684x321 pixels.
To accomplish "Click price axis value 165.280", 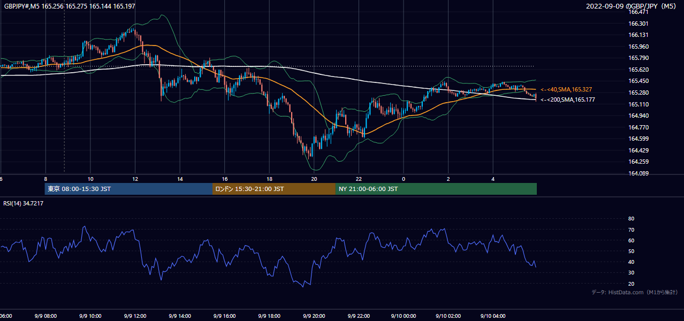I will [638, 93].
